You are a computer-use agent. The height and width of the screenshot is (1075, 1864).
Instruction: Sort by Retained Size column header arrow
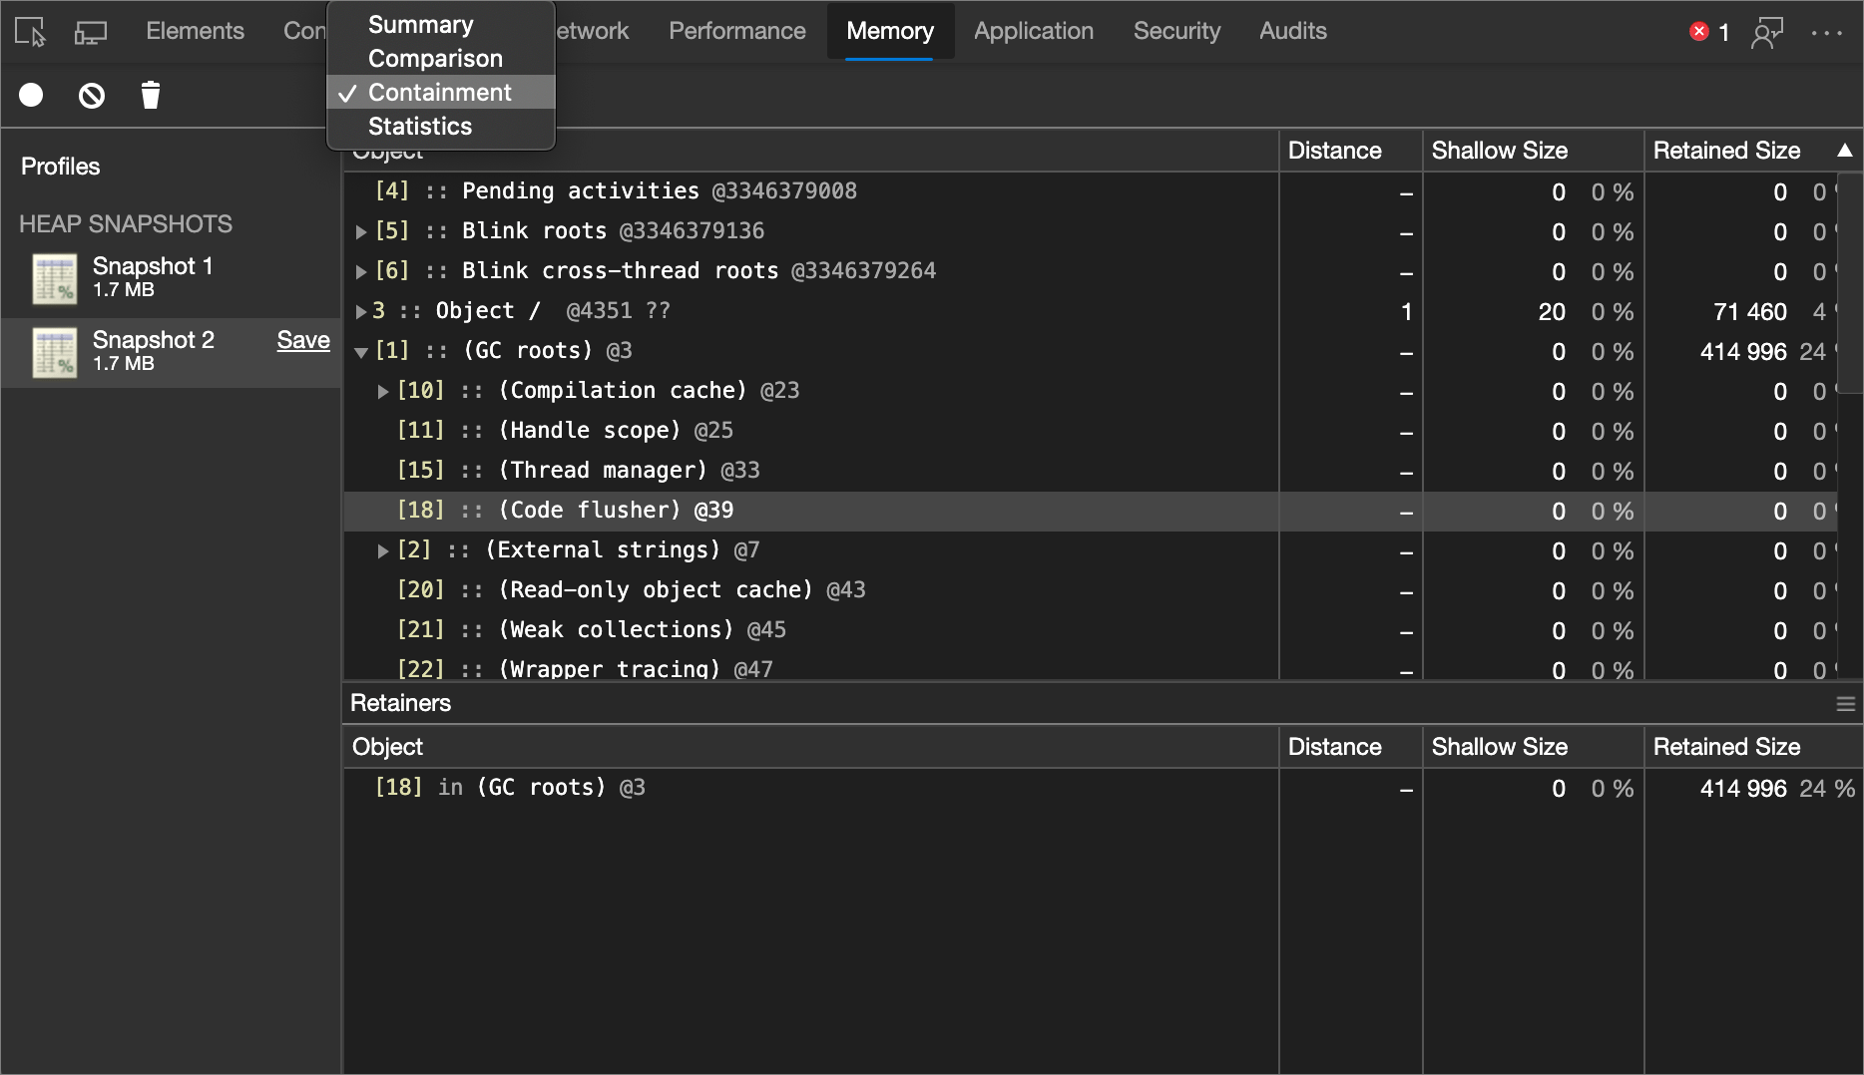pos(1845,151)
